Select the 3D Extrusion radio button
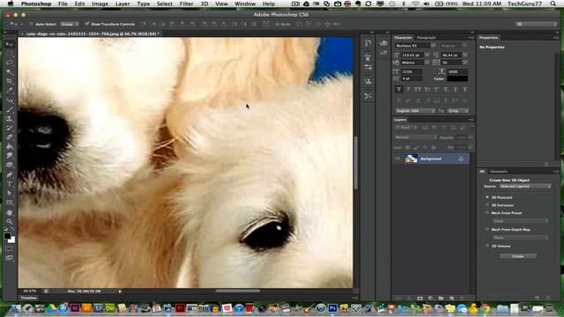The height and width of the screenshot is (317, 564). click(x=487, y=205)
